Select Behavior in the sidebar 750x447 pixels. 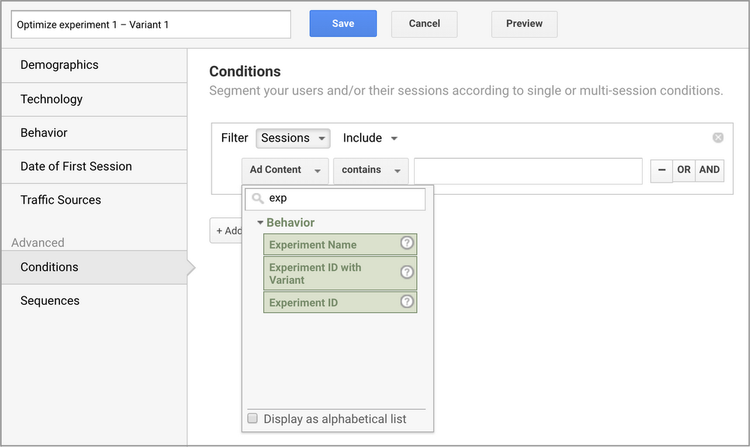coord(94,133)
